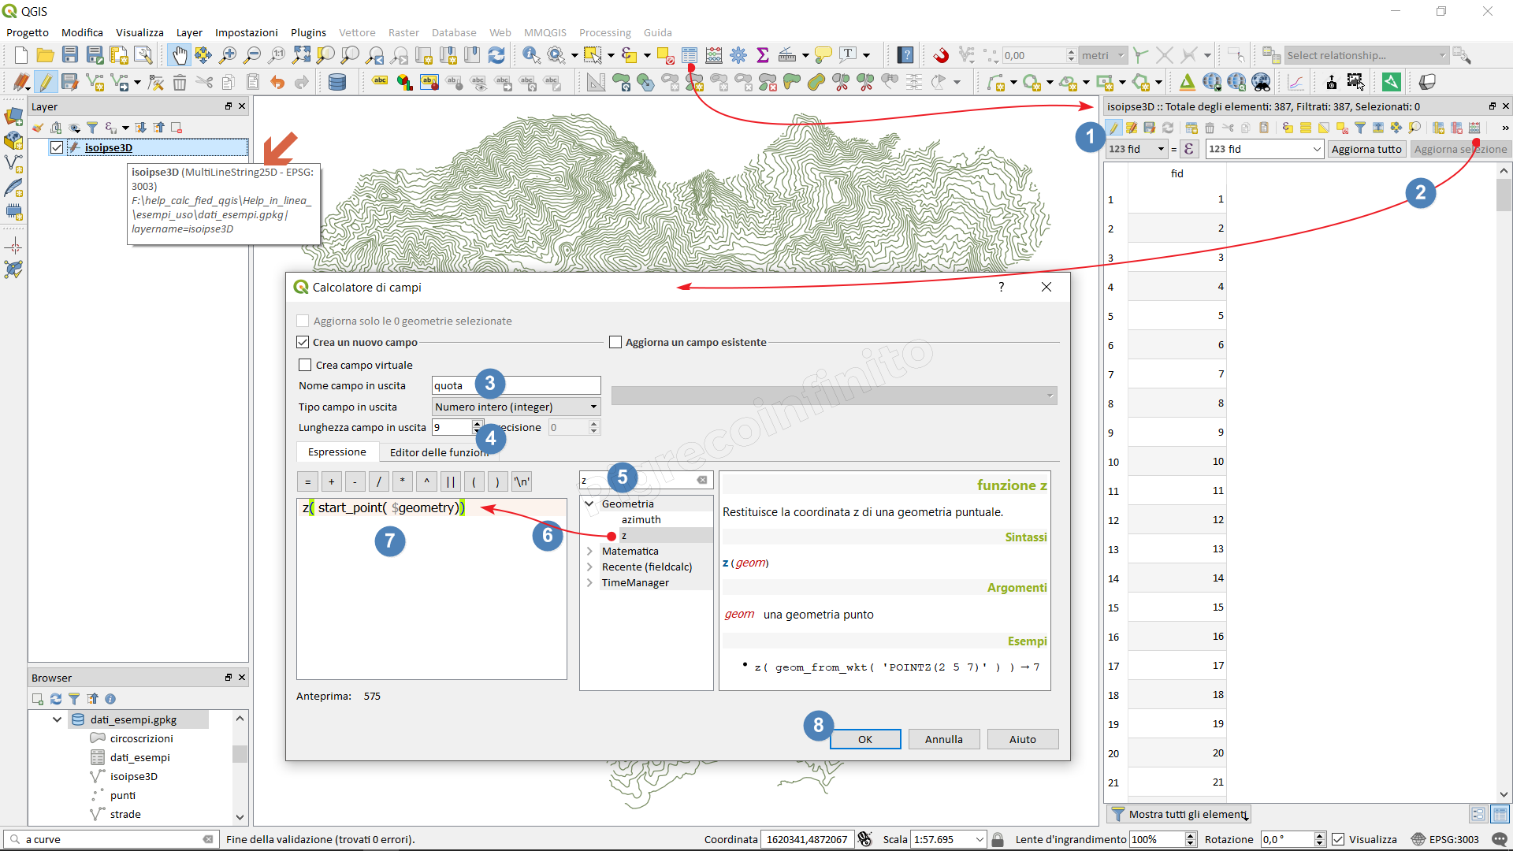The image size is (1513, 851).
Task: Click the green triangle plugin icon
Action: [x=1187, y=82]
